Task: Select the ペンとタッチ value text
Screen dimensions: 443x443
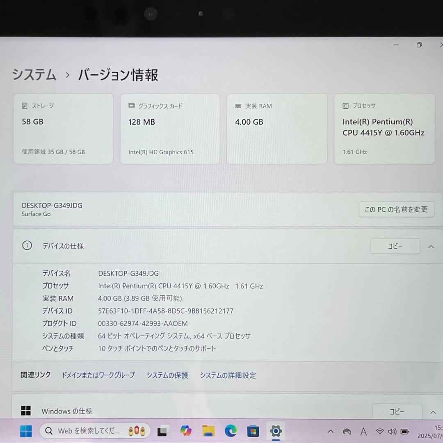Action: click(x=157, y=349)
